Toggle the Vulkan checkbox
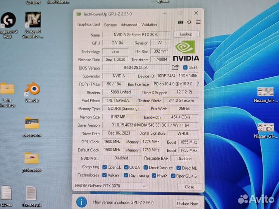The height and width of the screenshot is (209, 279). click(105, 175)
